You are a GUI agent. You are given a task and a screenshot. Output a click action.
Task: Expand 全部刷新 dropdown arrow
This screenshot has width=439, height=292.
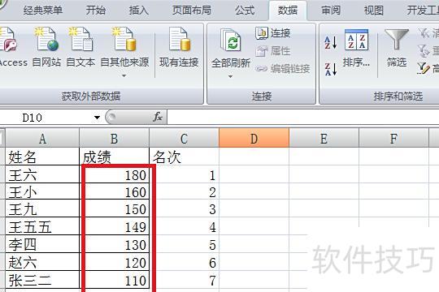(230, 76)
